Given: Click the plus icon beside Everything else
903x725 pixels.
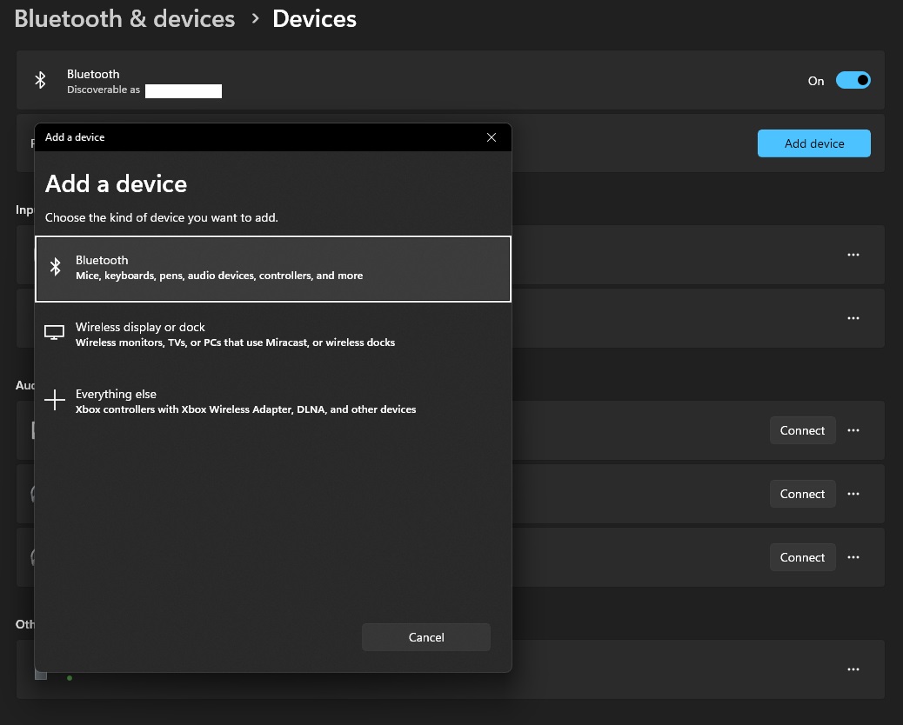Looking at the screenshot, I should pyautogui.click(x=55, y=399).
